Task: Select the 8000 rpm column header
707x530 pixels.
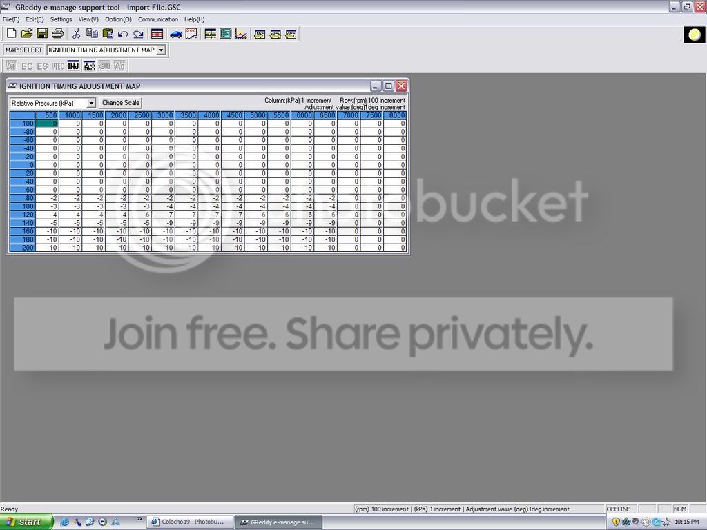Action: tap(396, 115)
